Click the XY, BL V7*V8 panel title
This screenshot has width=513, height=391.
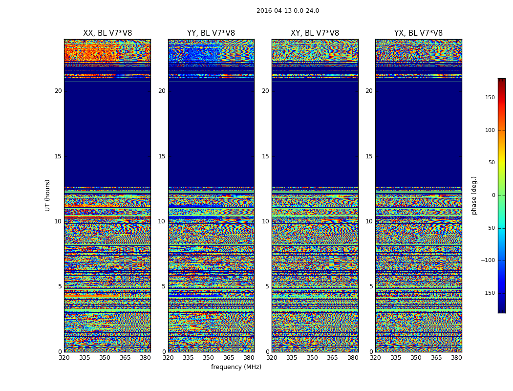315,33
